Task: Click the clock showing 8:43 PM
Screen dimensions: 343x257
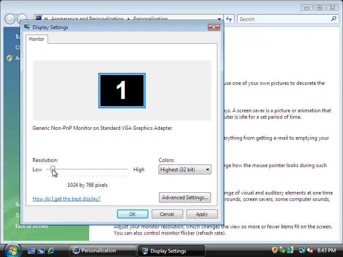Action: [326, 251]
